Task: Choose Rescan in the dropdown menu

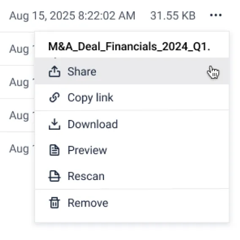Action: (132, 176)
